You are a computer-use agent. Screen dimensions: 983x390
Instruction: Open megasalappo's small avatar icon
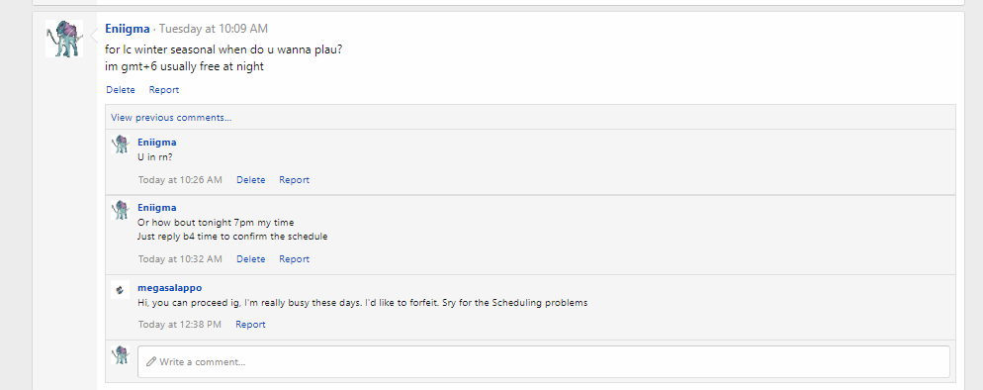coord(121,289)
